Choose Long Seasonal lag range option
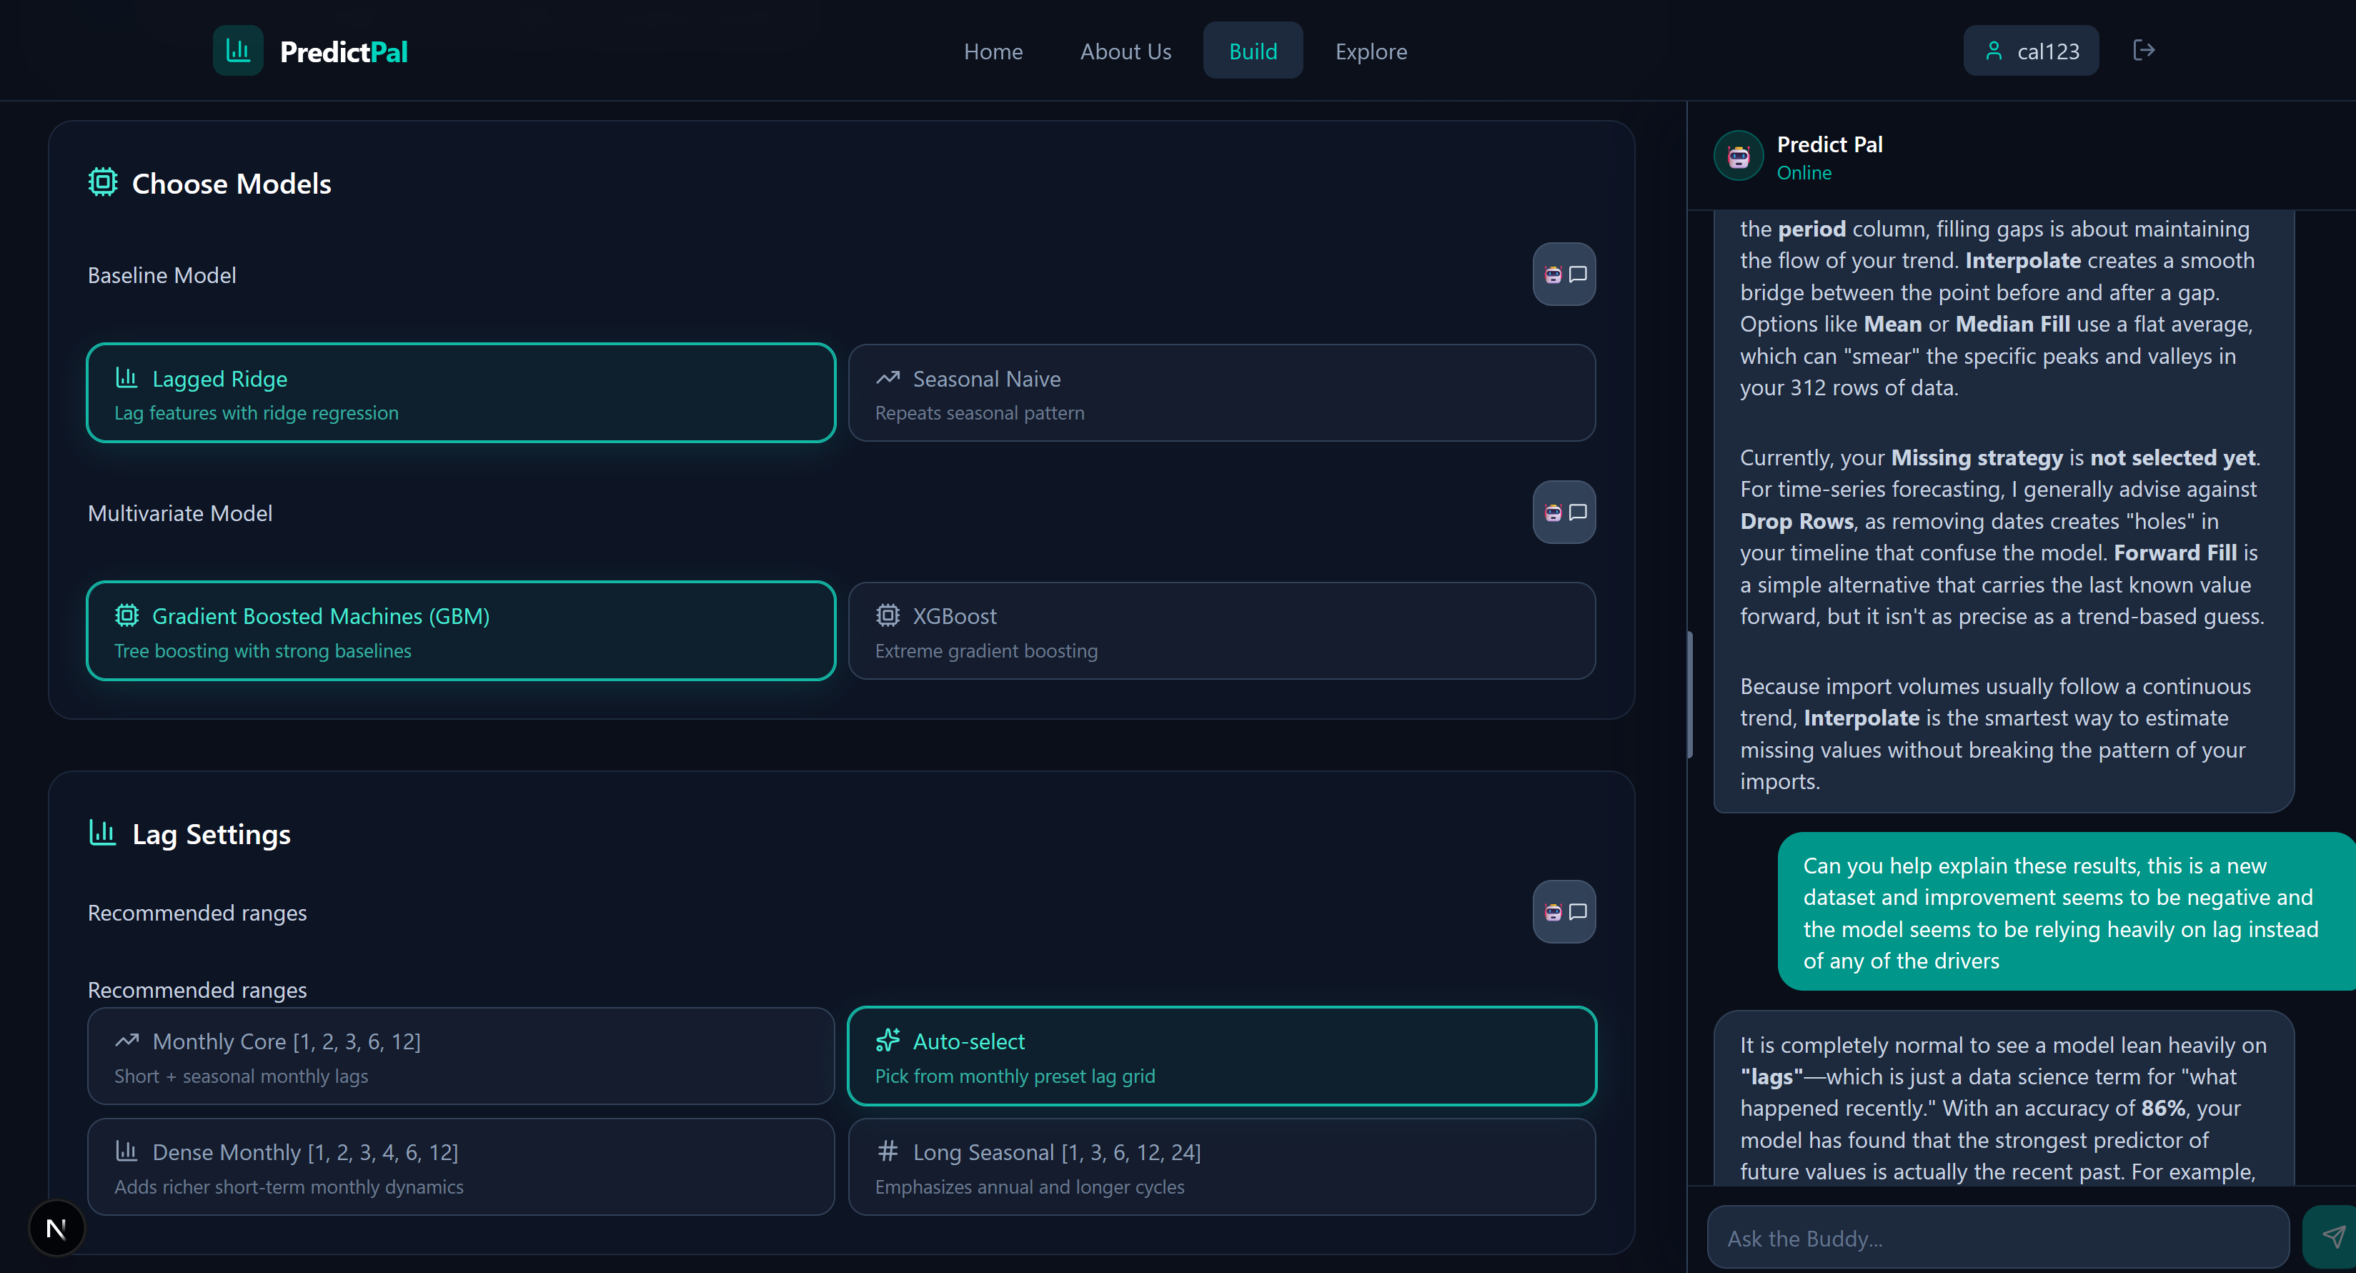The image size is (2356, 1273). click(x=1221, y=1167)
